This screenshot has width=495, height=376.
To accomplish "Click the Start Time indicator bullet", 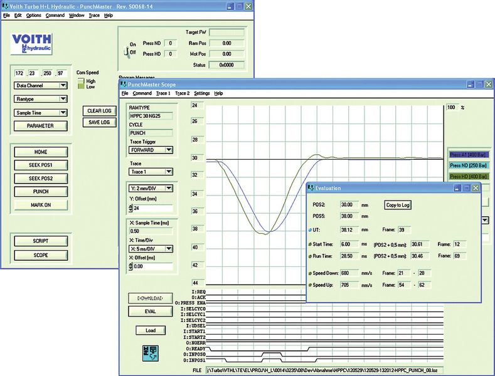I will click(310, 244).
